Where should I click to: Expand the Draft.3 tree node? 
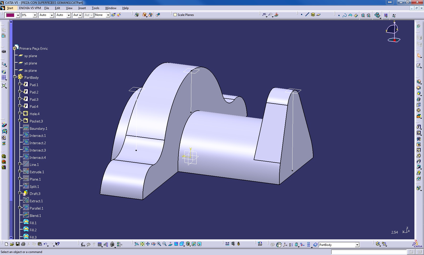coord(20,193)
